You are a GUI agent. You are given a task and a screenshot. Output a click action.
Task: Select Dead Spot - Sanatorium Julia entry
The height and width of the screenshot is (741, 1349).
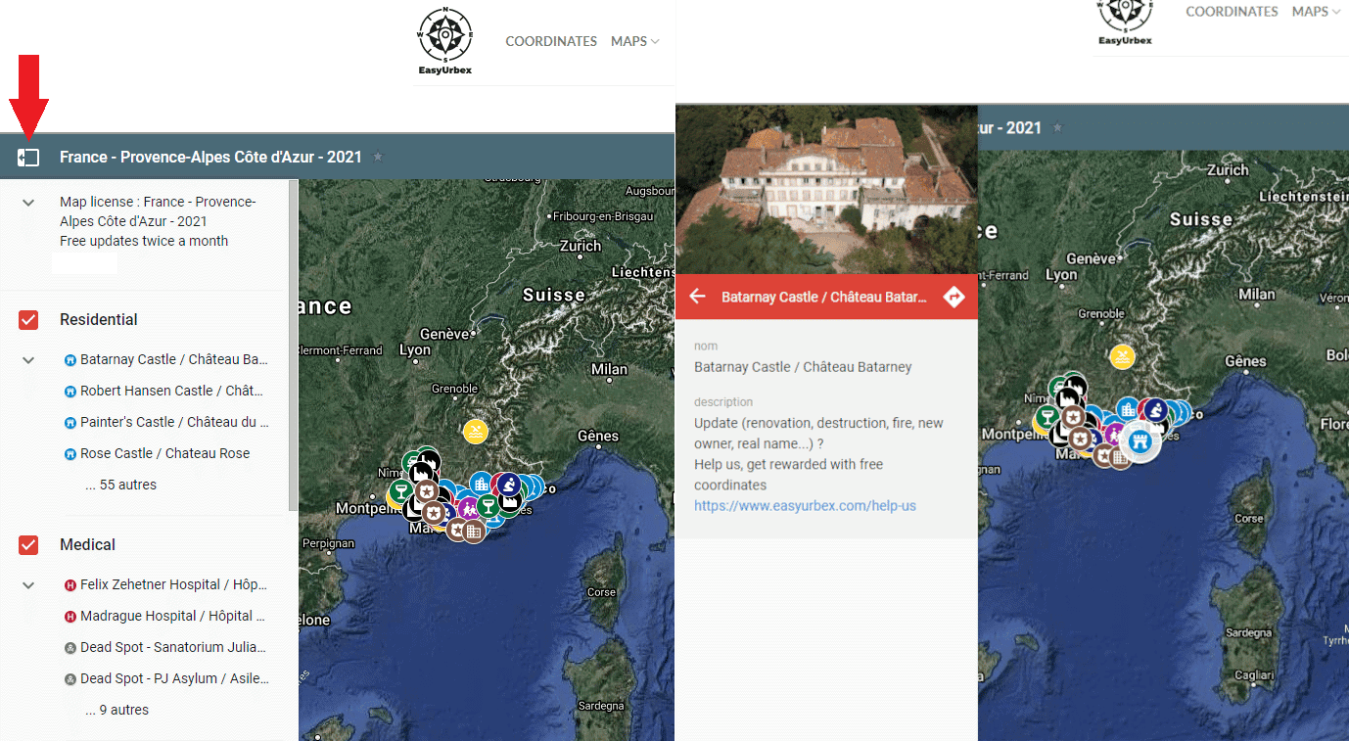174,647
